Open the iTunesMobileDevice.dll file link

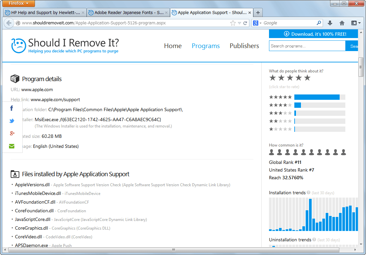click(38, 193)
